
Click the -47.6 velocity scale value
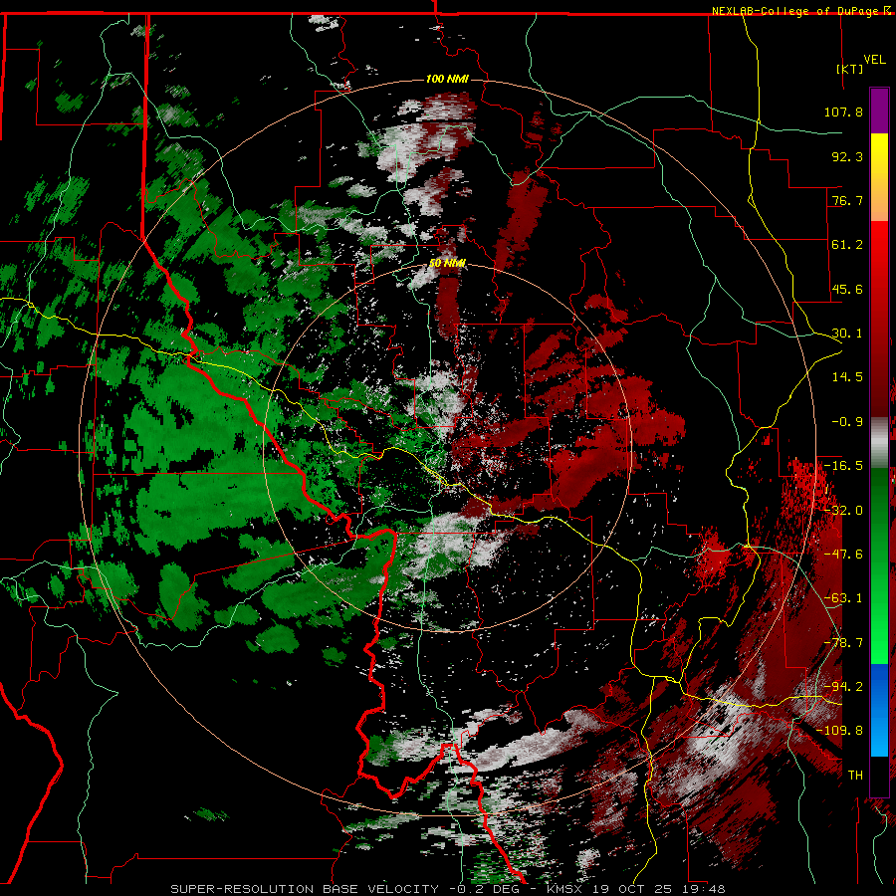click(843, 555)
